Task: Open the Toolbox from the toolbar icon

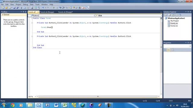Action: coord(77,8)
